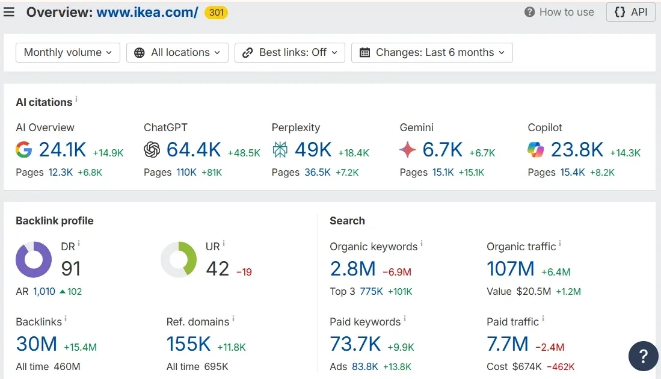The height and width of the screenshot is (379, 661).
Task: Click the ChatGPT logo icon
Action: click(x=152, y=150)
